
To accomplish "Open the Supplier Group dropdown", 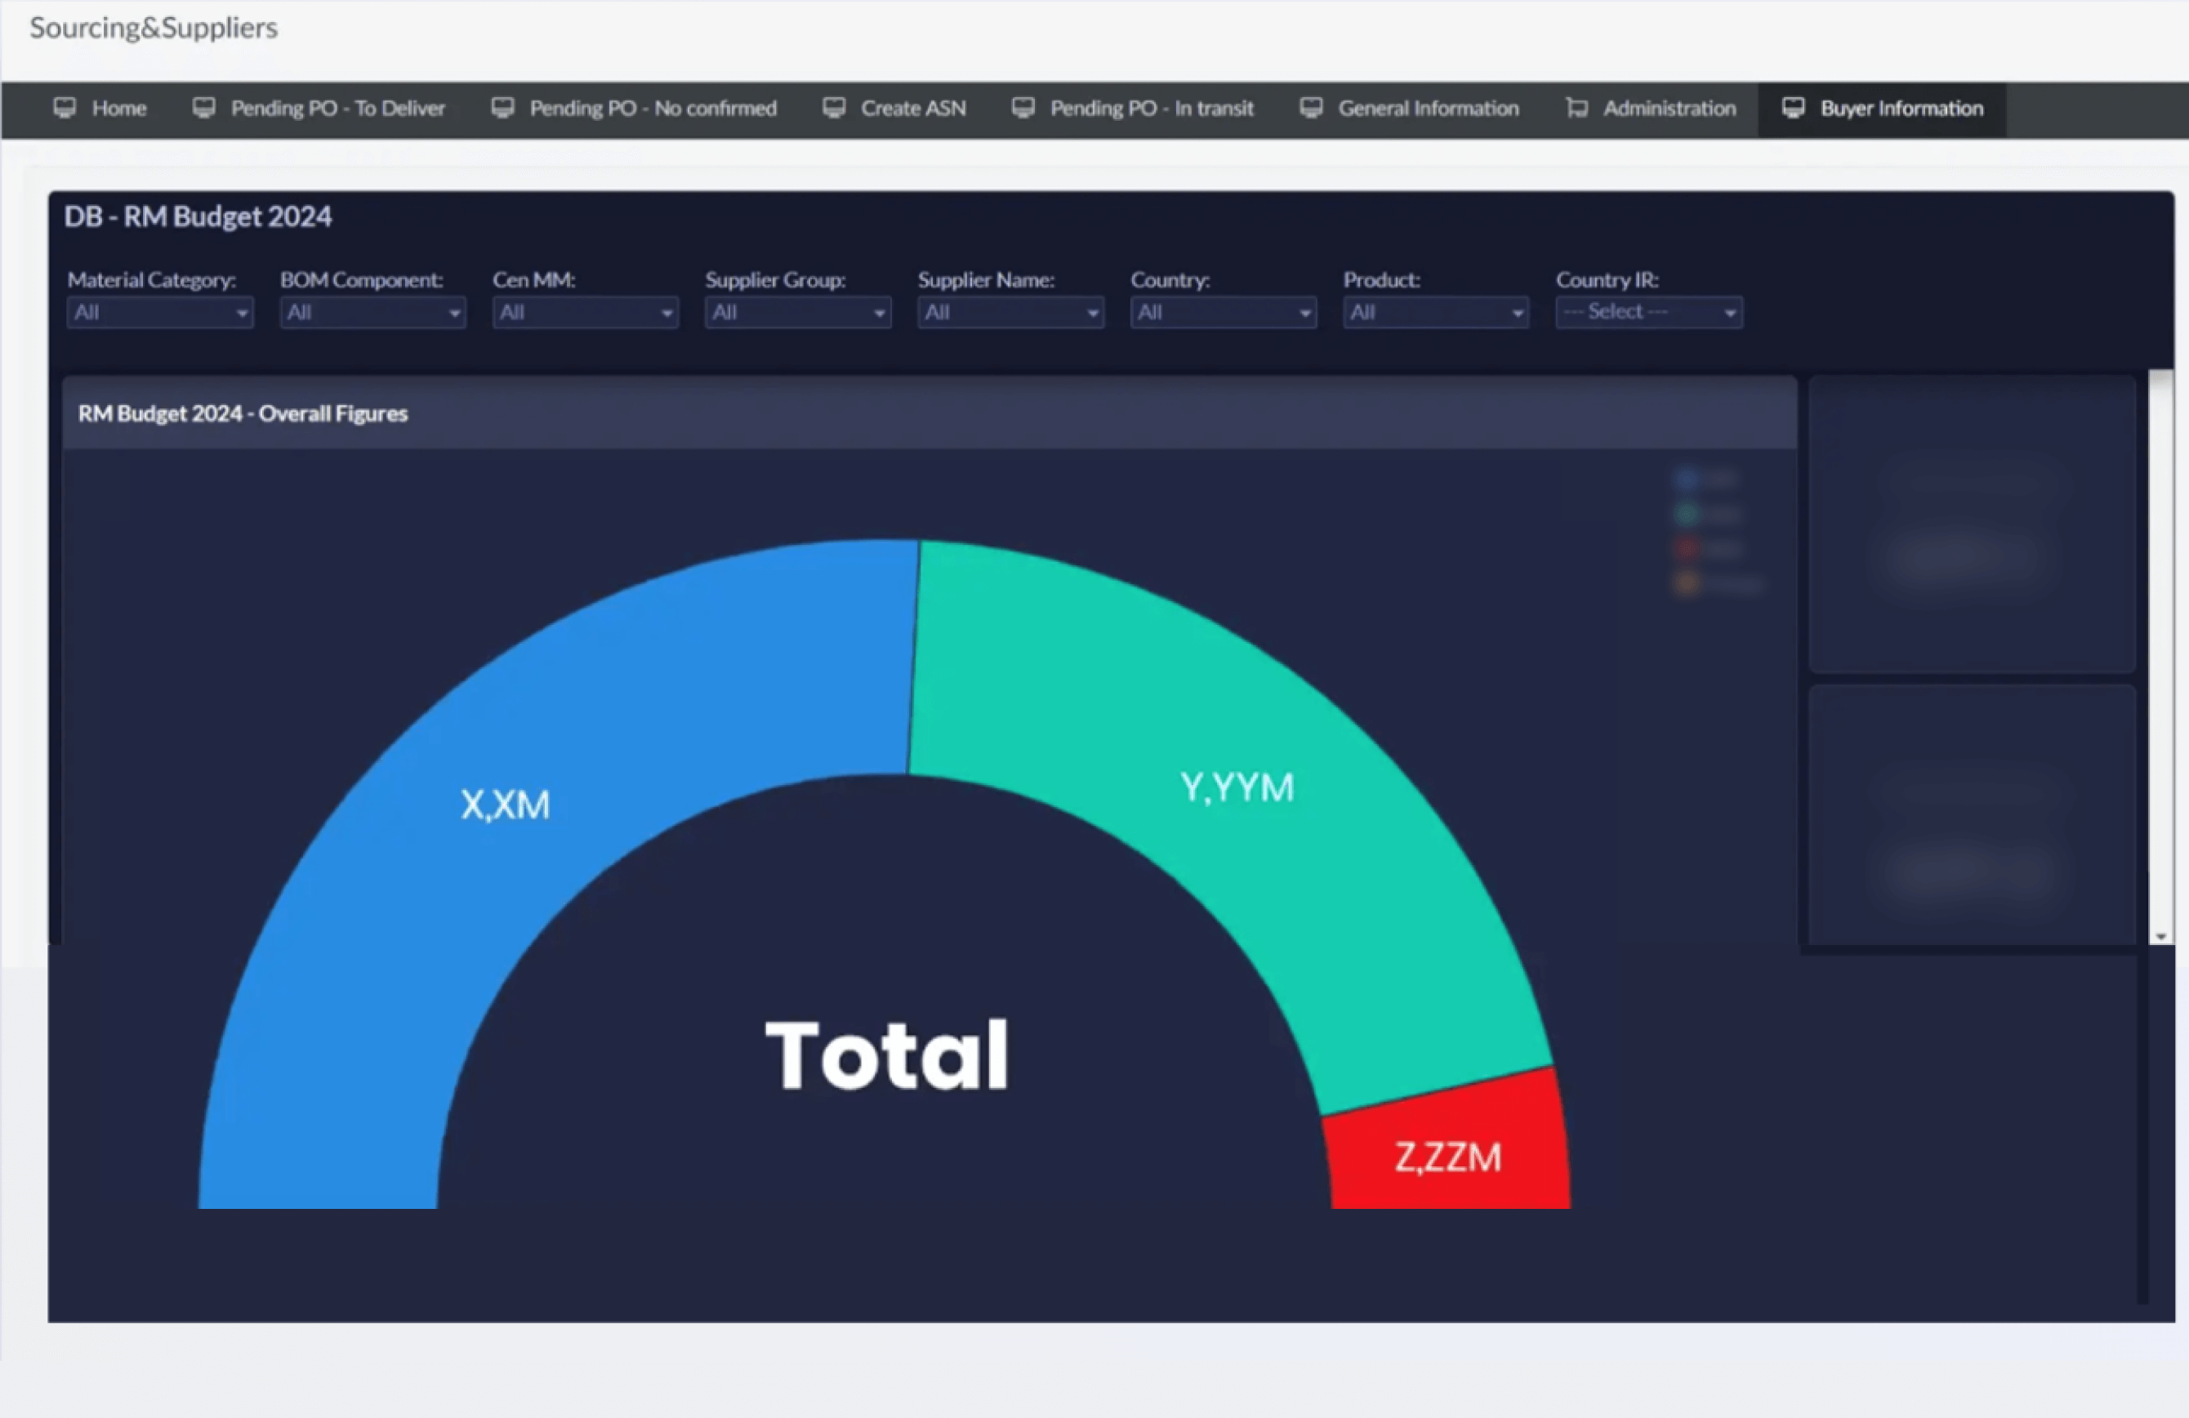I will tap(797, 313).
